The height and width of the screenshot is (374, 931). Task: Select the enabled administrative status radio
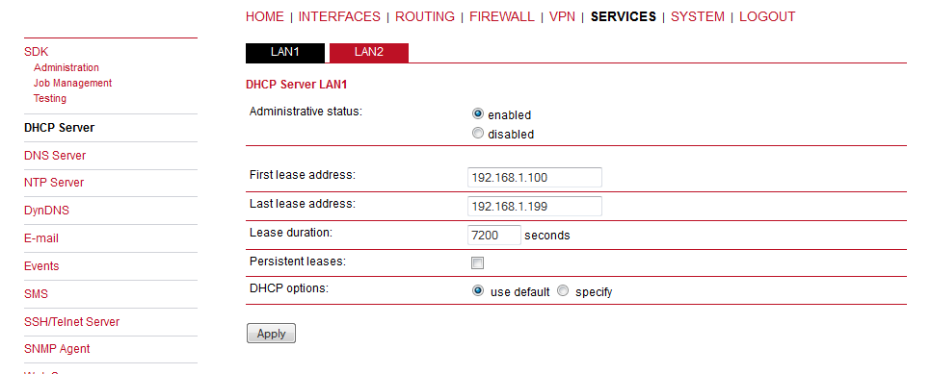point(478,113)
